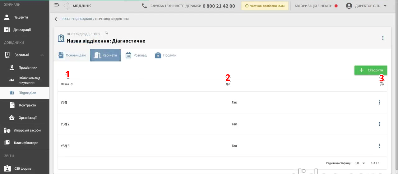Image resolution: width=398 pixels, height=174 pixels.
Task: Switch to the Розклад tab
Action: point(136,55)
